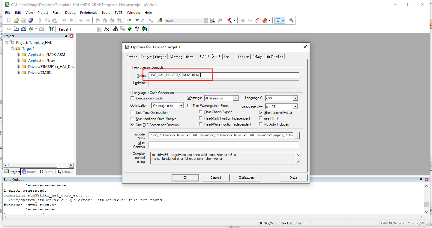Screen dimensions: 432x228
Task: Click the Kill all breakpoints icon
Action: coord(265,20)
